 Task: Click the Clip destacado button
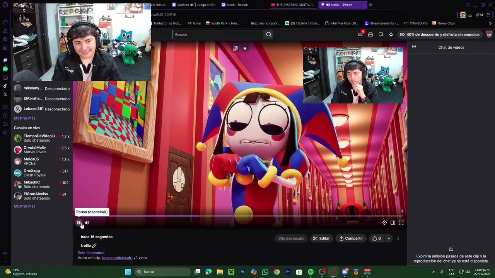(291, 238)
